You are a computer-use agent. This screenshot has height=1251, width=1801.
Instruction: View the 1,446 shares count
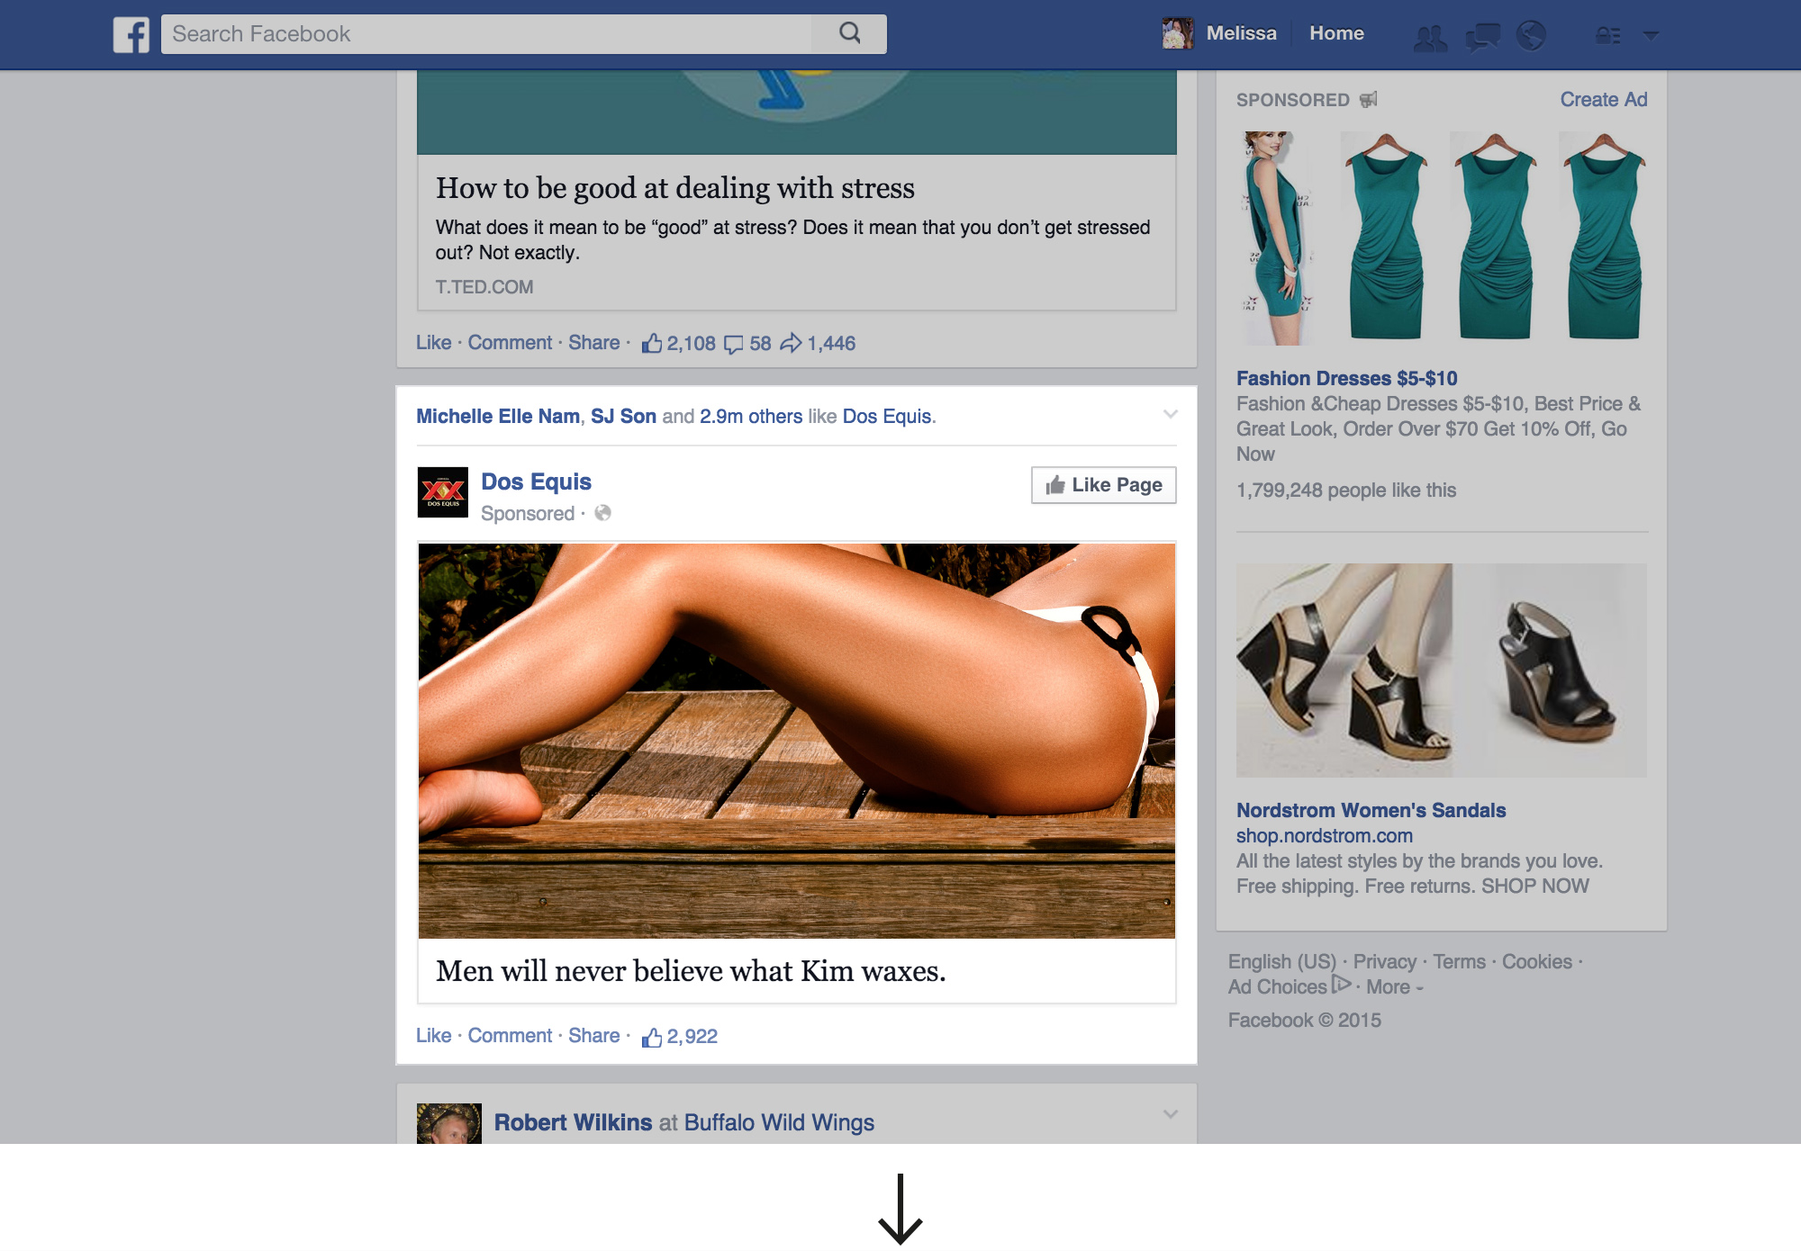(818, 344)
